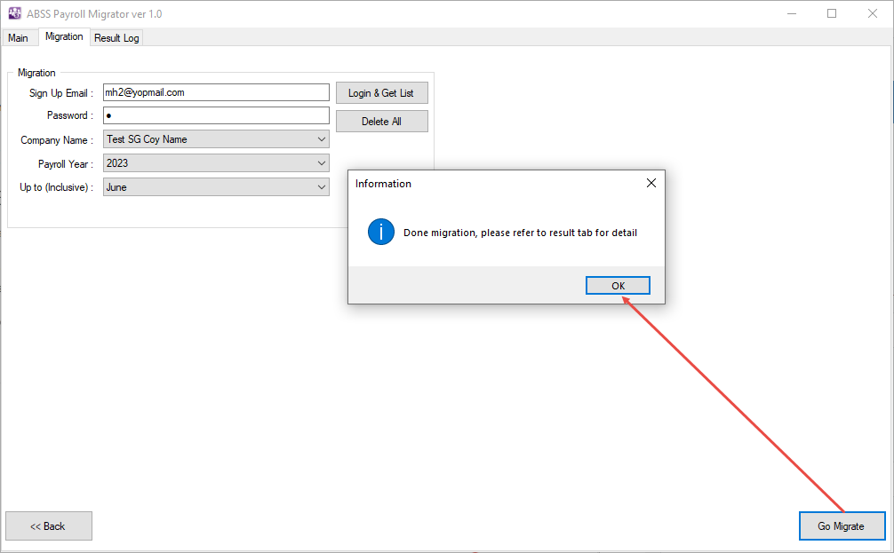
Task: Minimize the Payroll Migrator window
Action: click(792, 13)
